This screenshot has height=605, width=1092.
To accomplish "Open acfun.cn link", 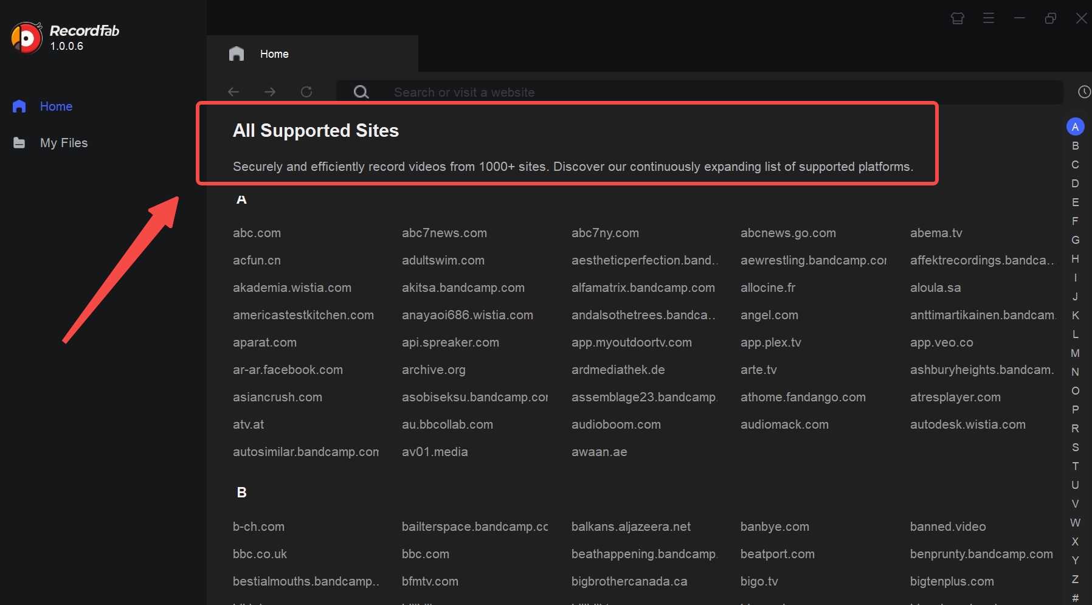I will point(257,260).
